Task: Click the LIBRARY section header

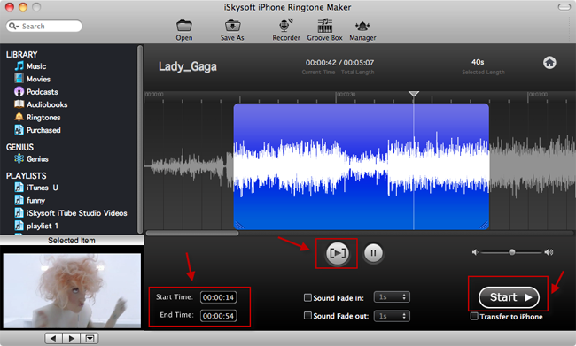Action: coord(21,54)
